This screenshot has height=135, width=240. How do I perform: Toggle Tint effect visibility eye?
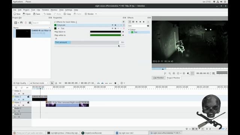click(x=112, y=28)
